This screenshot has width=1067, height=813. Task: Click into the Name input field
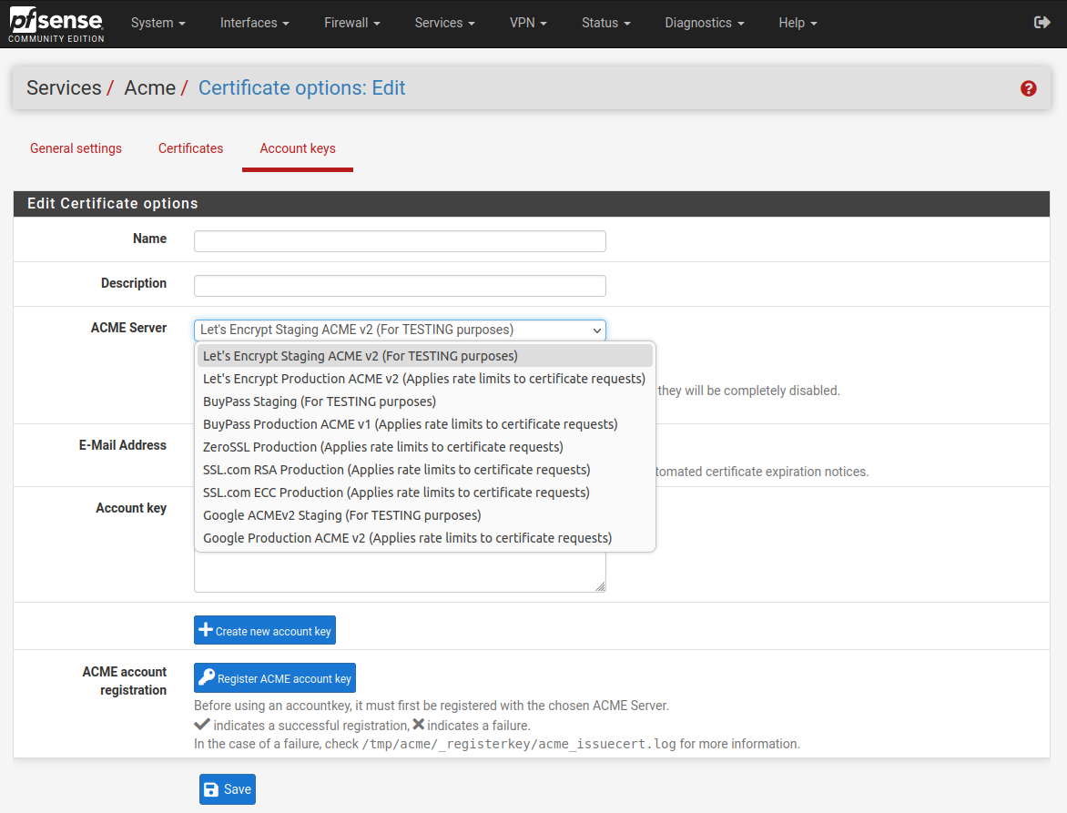(x=400, y=241)
